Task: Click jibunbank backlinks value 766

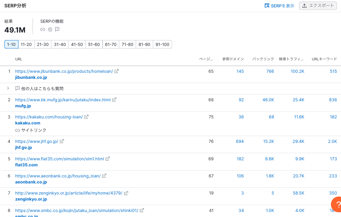Action: [x=270, y=71]
